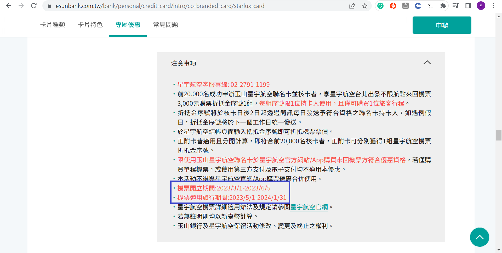This screenshot has width=502, height=253.
Task: Share this page icon
Action: [352, 6]
